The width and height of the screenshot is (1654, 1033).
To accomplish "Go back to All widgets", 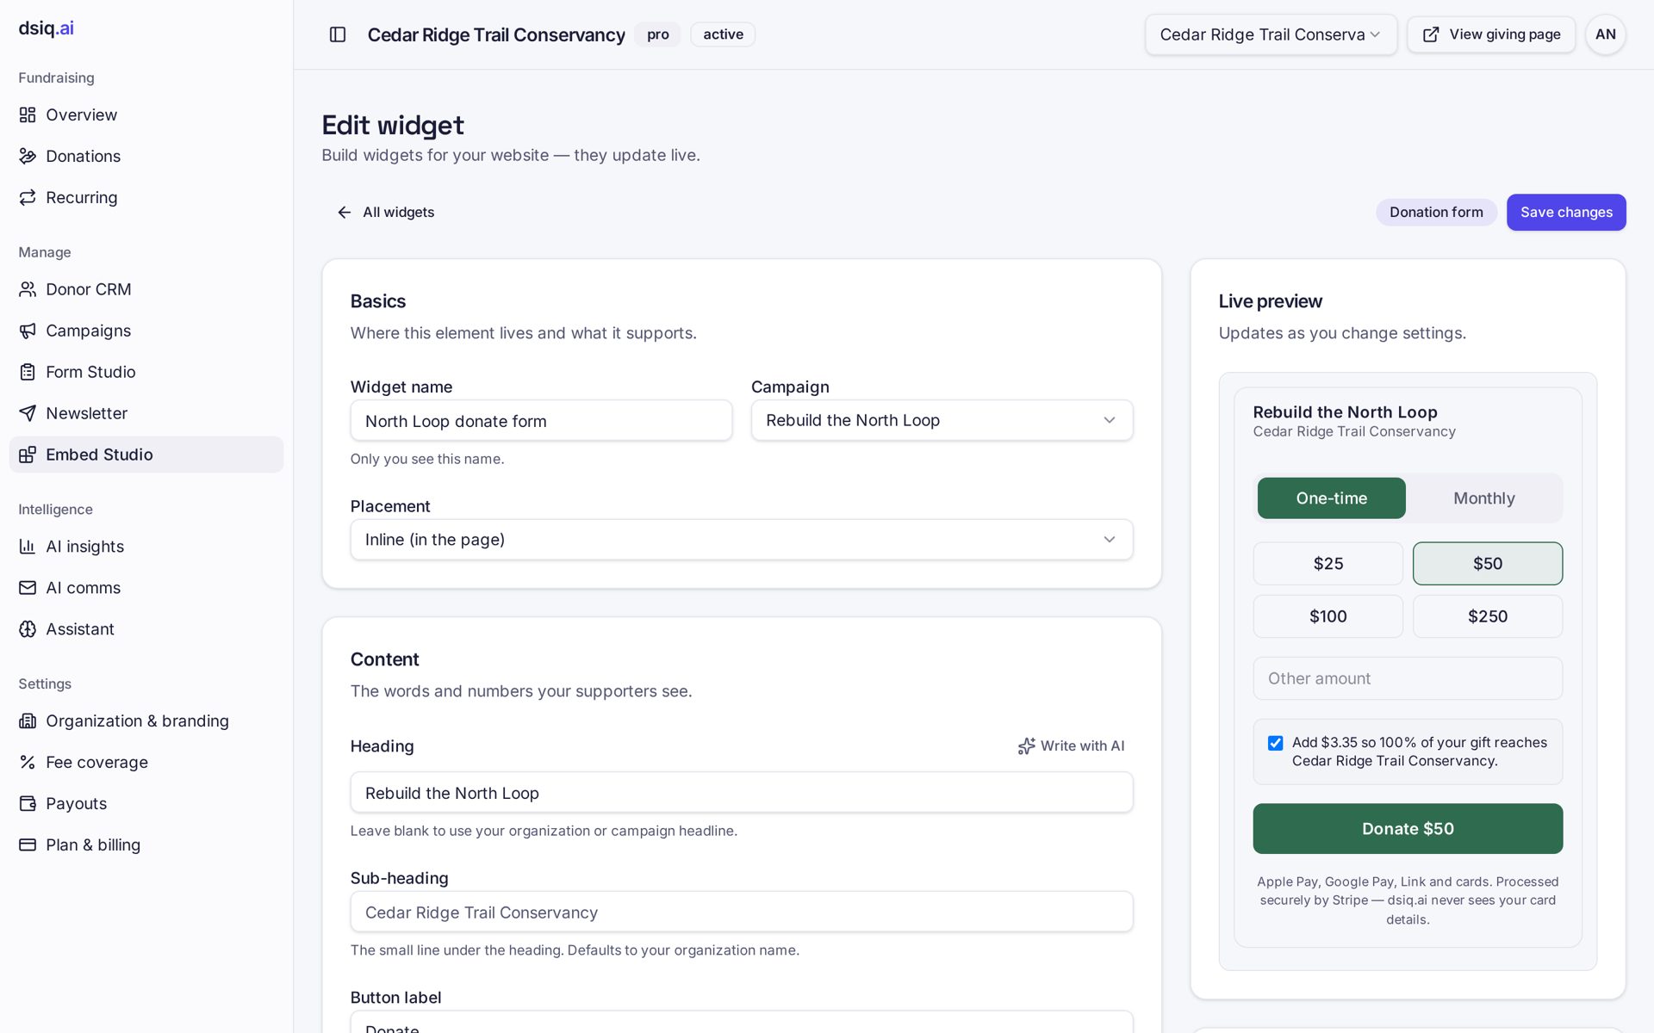I will [385, 213].
